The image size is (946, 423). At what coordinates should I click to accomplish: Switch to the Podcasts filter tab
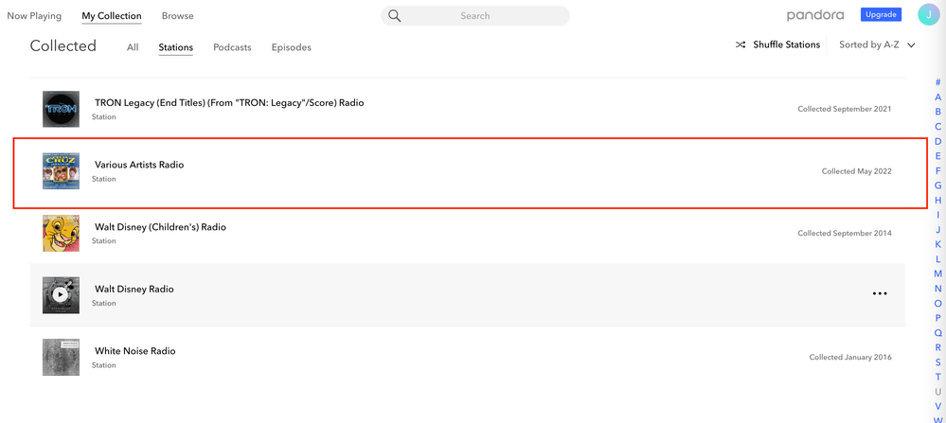click(232, 47)
